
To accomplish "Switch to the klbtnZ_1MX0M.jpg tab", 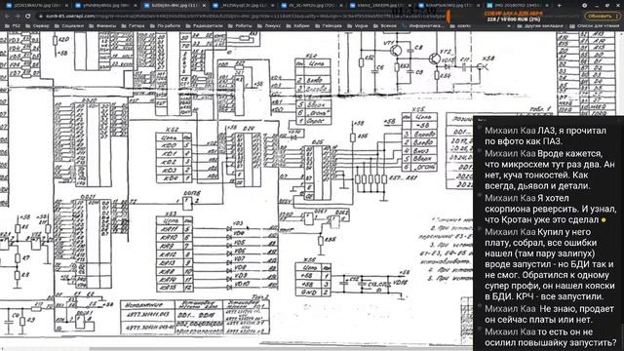I will (x=380, y=6).
